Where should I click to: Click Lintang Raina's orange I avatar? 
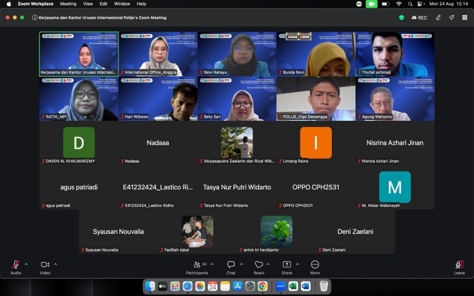point(316,143)
